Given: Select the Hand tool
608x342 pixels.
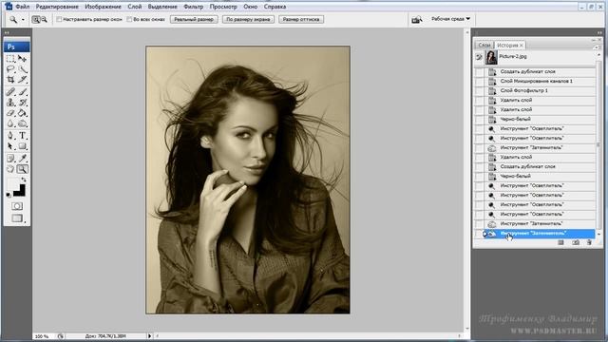Looking at the screenshot, I should [10, 169].
